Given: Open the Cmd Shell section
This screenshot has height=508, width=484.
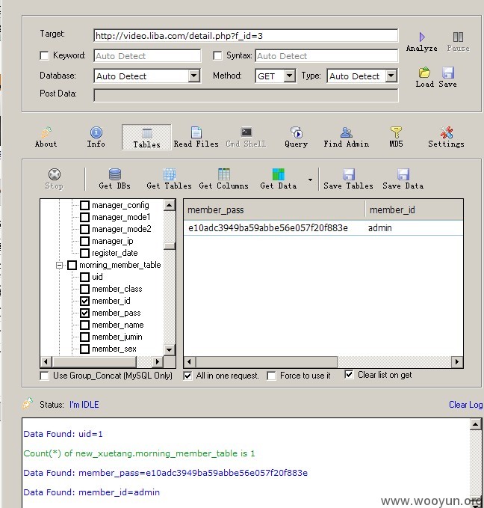Looking at the screenshot, I should [x=246, y=138].
